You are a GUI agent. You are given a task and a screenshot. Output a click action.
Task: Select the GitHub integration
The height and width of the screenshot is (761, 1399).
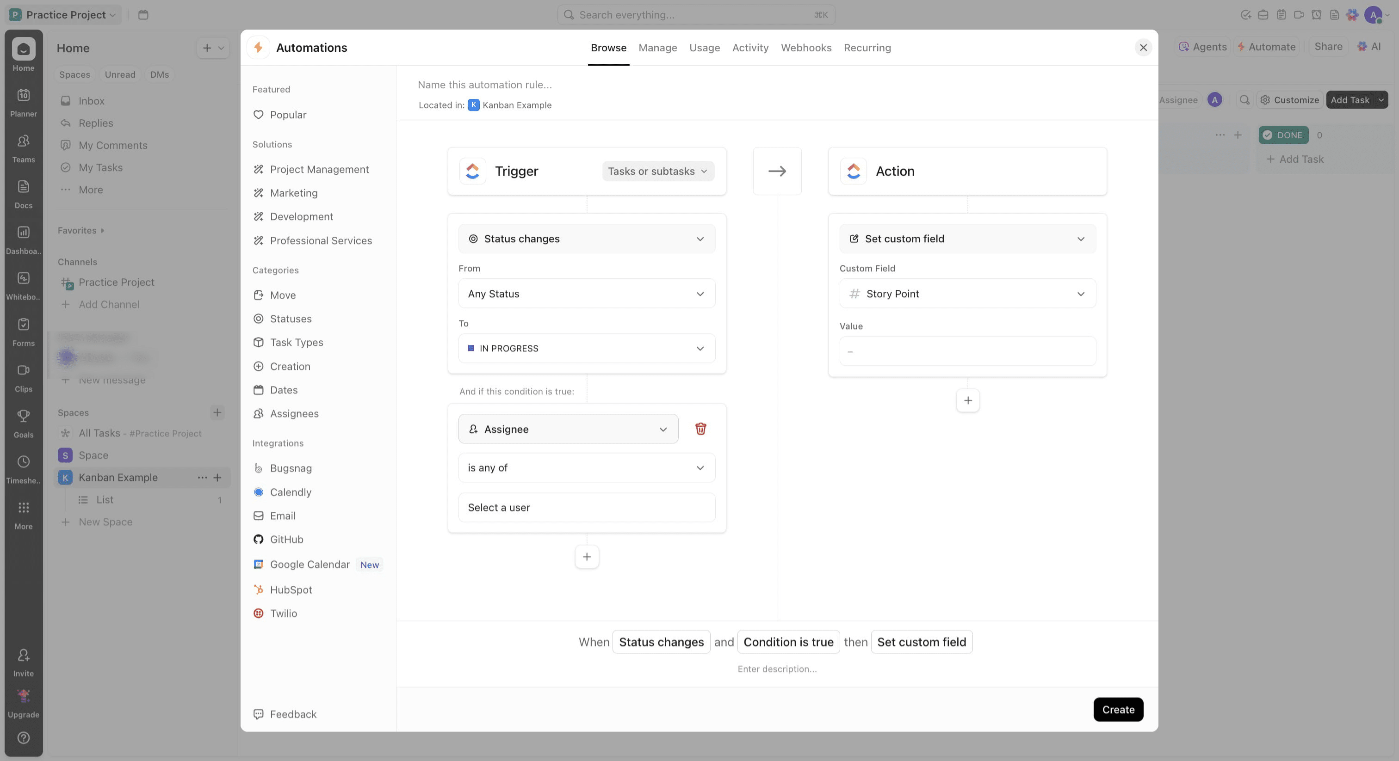(278, 539)
